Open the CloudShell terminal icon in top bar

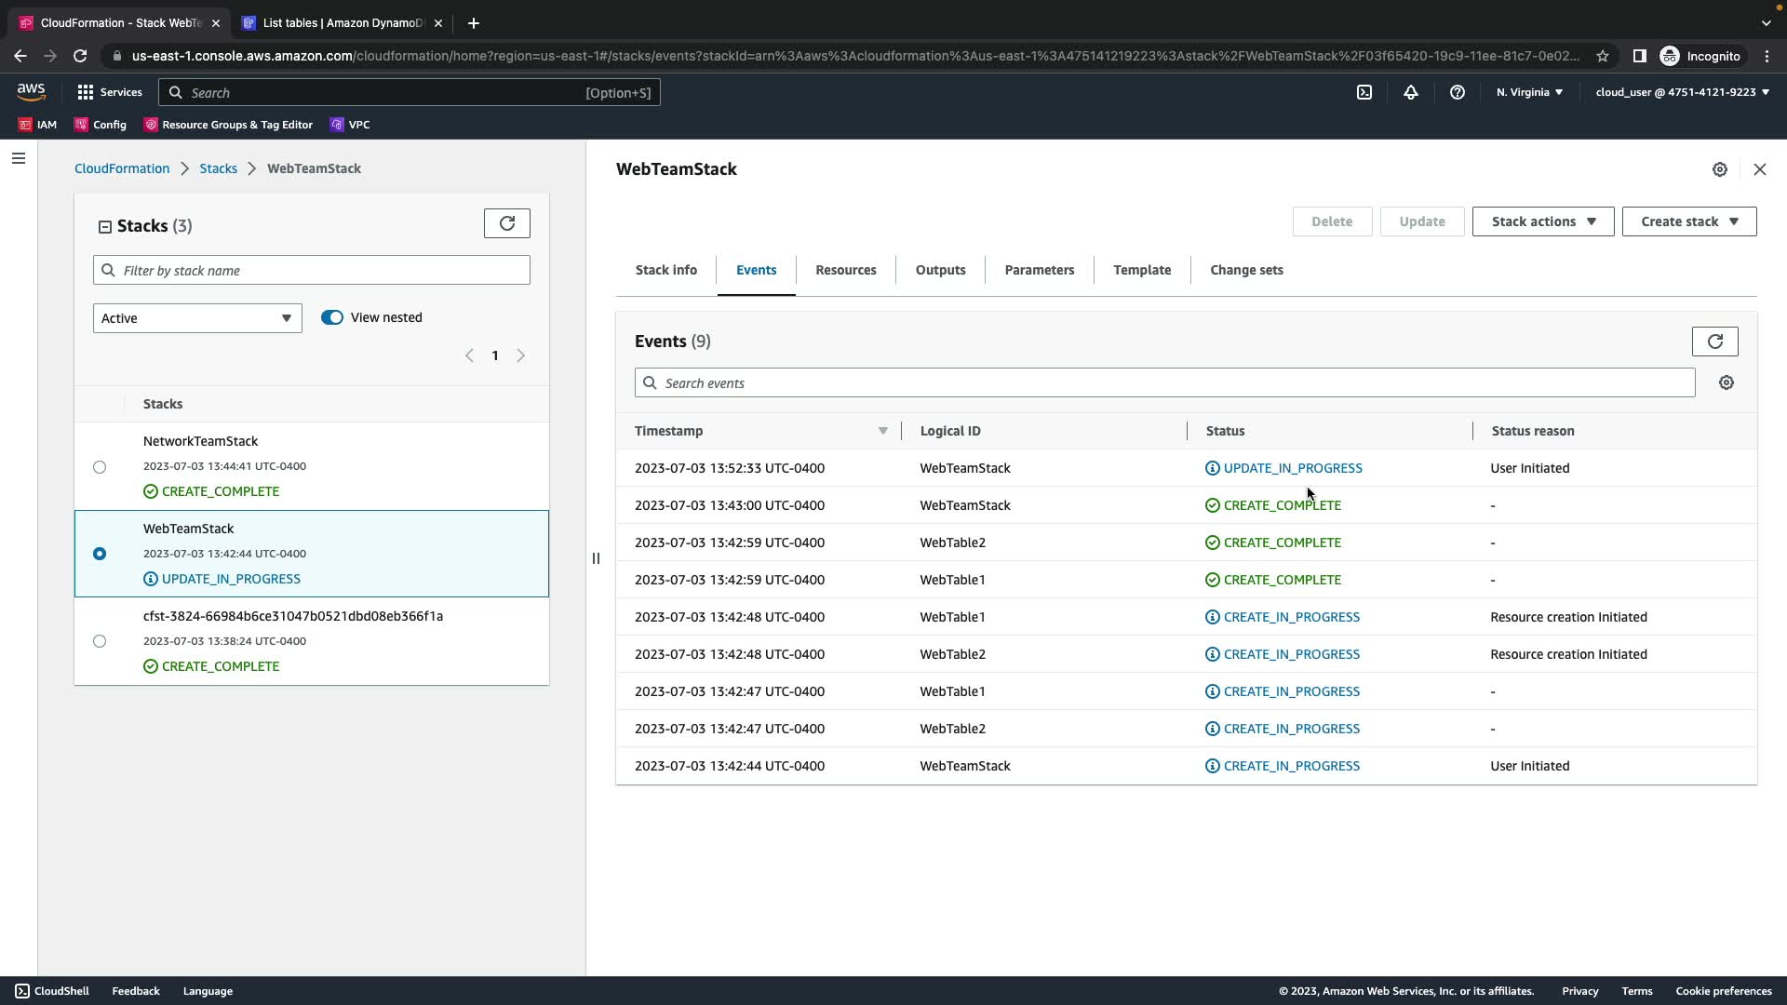coord(1364,92)
